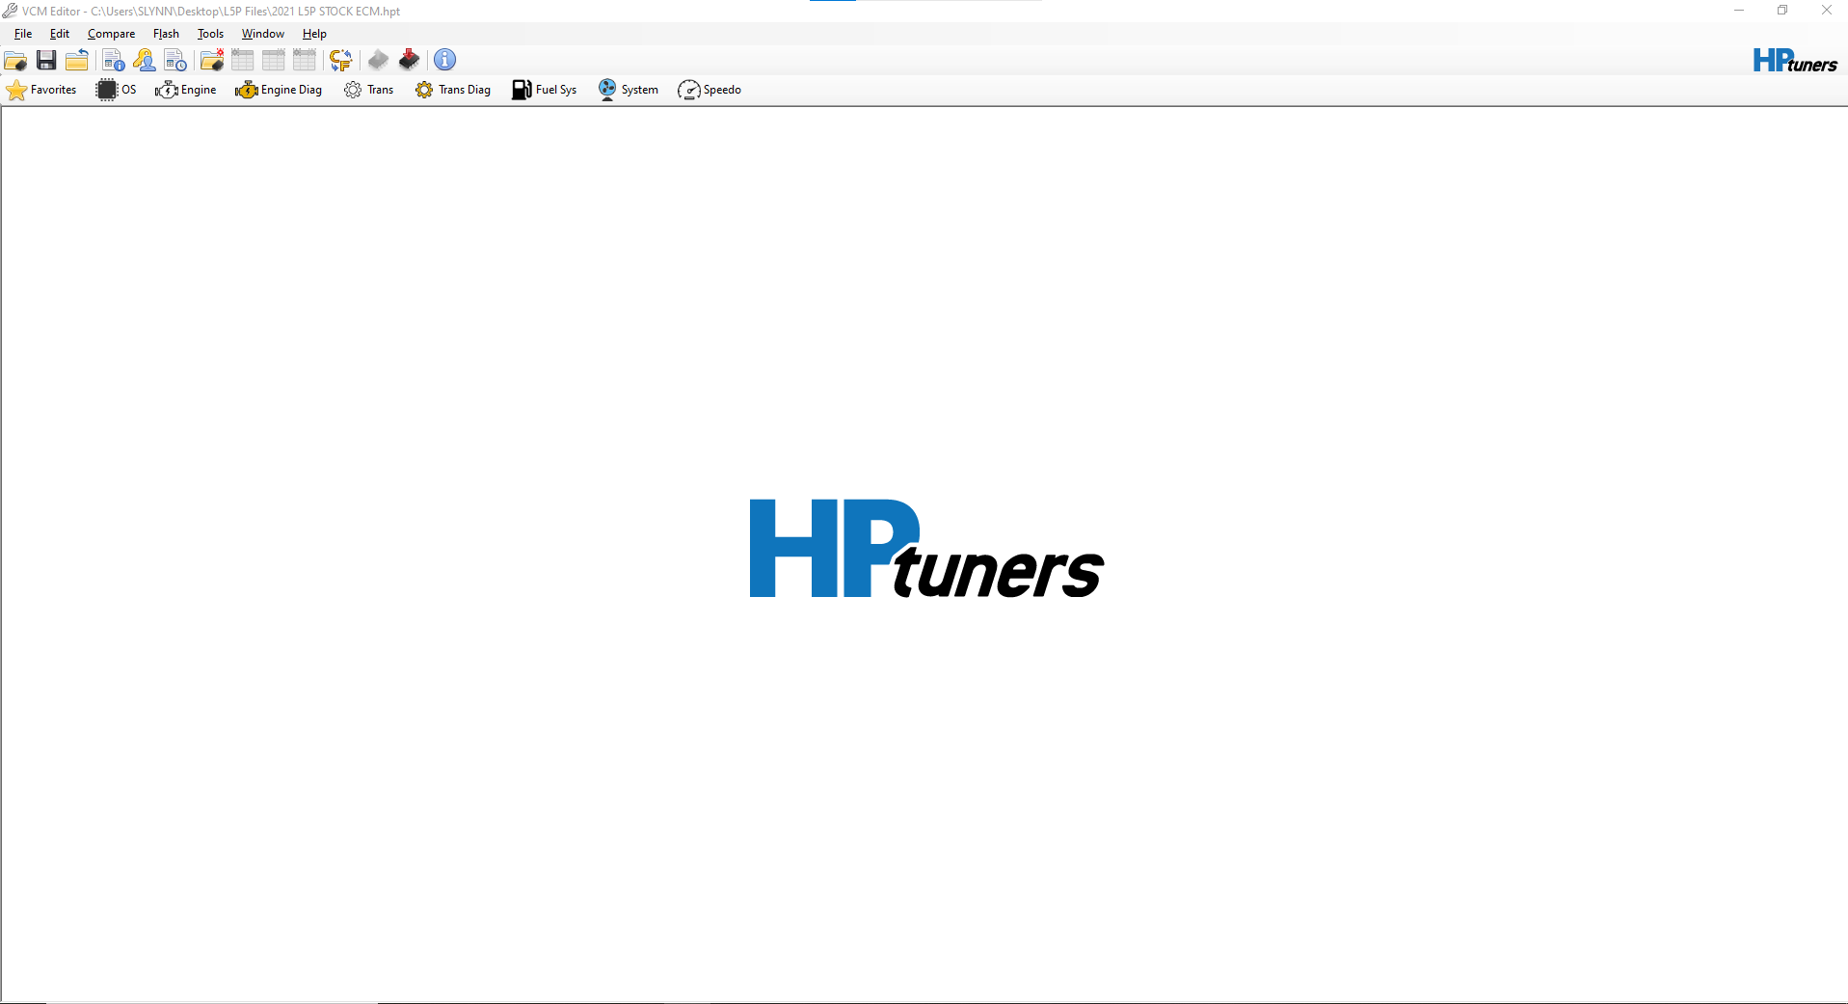Open the license key information icon
The height and width of the screenshot is (1004, 1848).
click(145, 60)
